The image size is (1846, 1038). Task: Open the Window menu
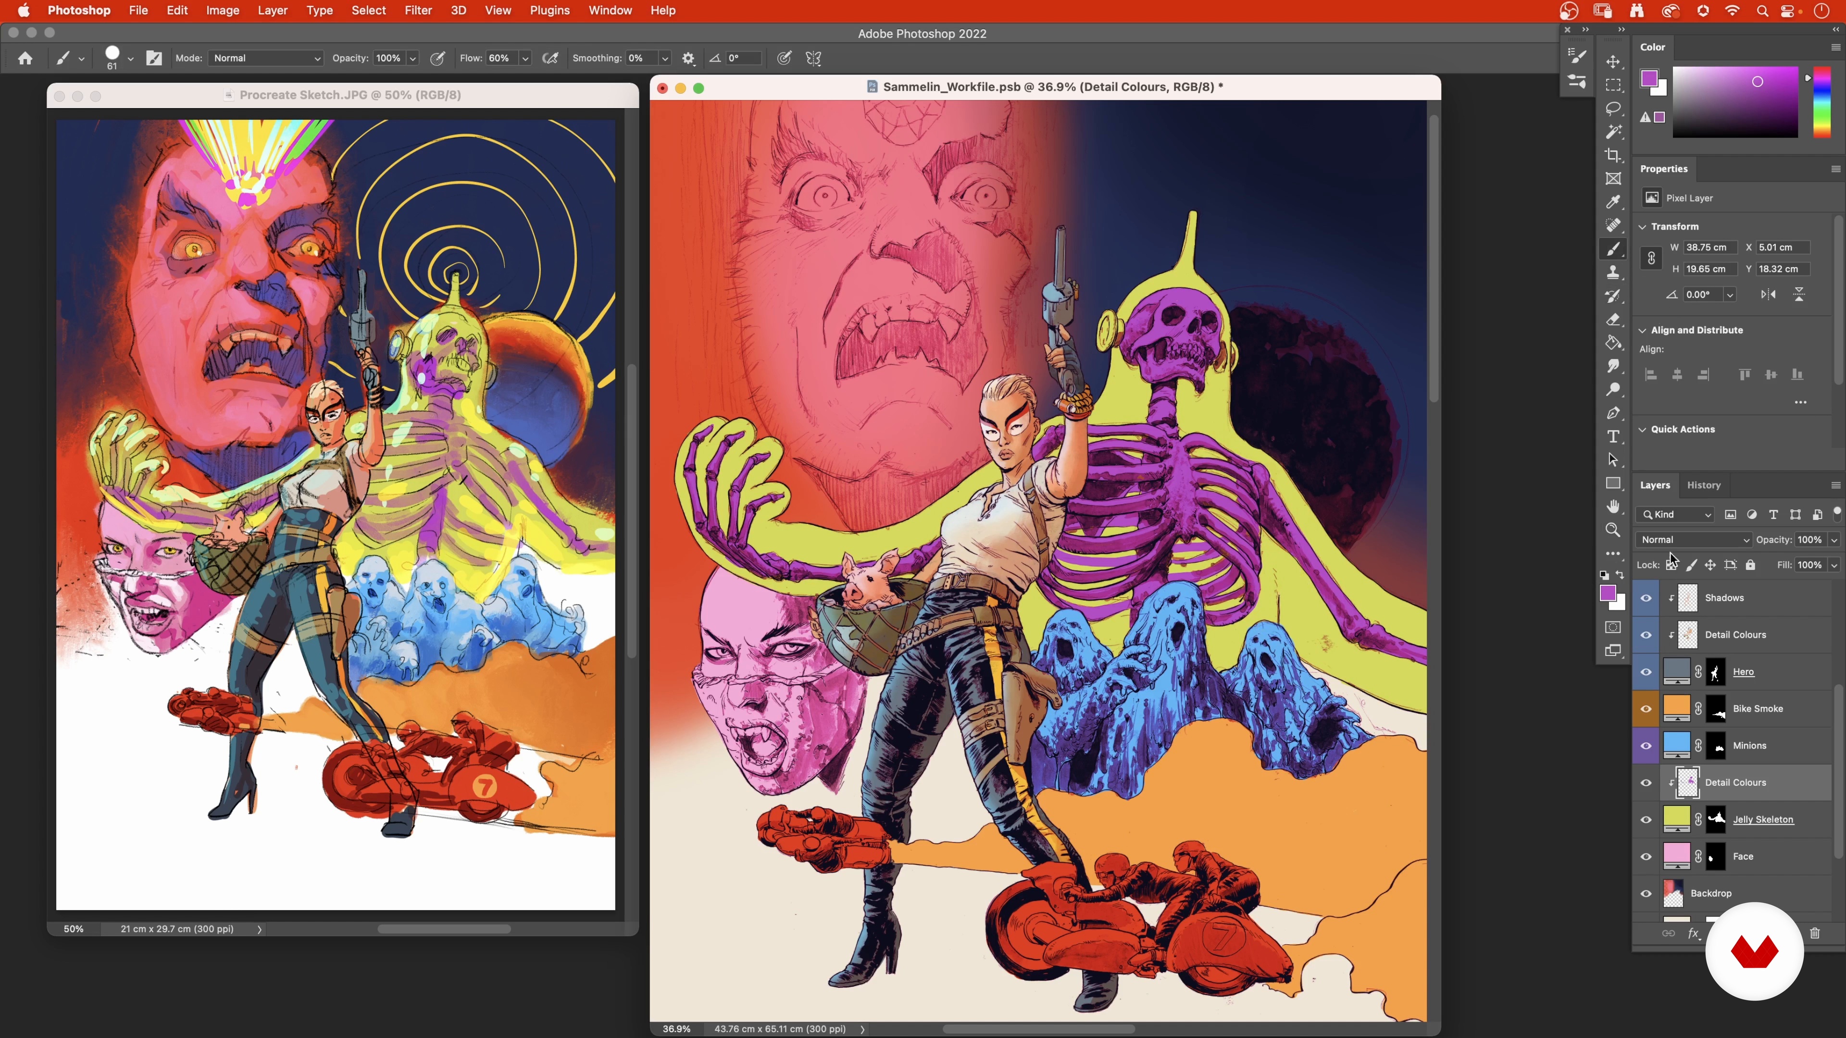tap(610, 11)
